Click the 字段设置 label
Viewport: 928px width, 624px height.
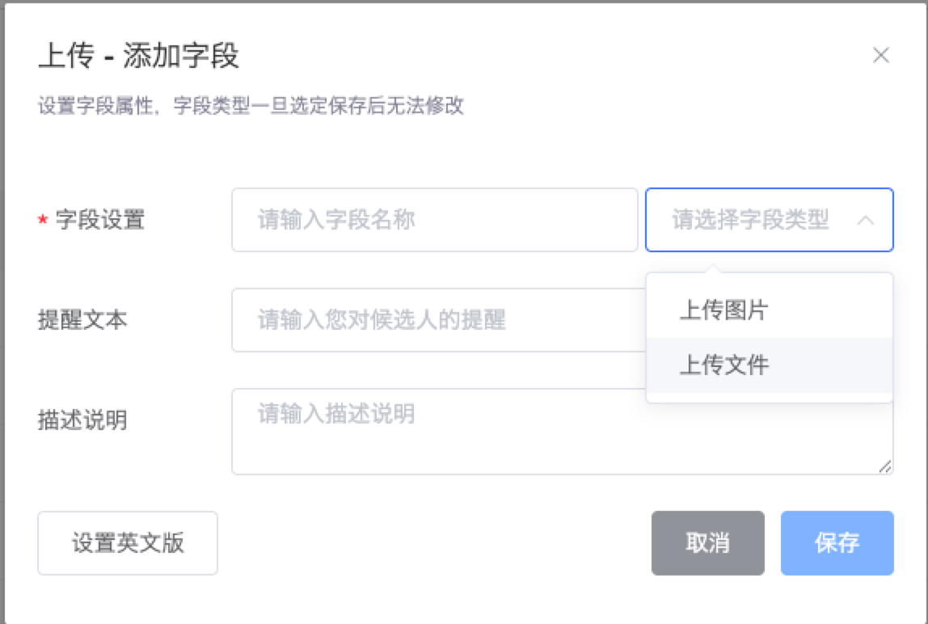click(99, 220)
